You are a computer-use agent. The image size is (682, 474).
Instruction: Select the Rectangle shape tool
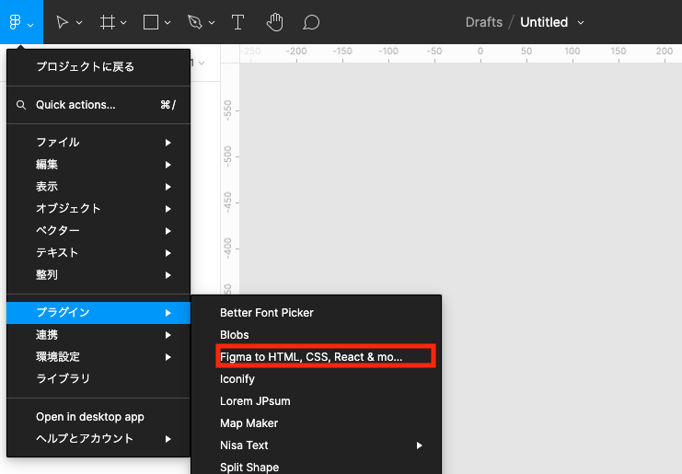tap(151, 22)
